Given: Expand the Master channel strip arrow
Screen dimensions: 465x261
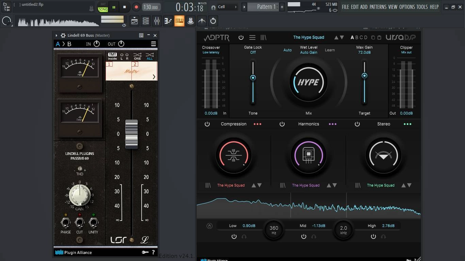Looking at the screenshot, I should tap(154, 77).
